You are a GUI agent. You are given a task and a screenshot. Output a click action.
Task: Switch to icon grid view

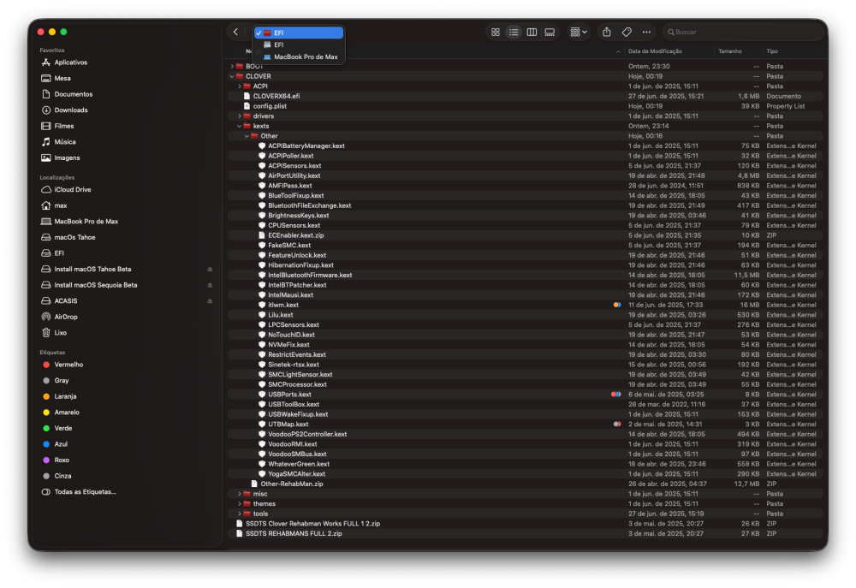pos(495,33)
